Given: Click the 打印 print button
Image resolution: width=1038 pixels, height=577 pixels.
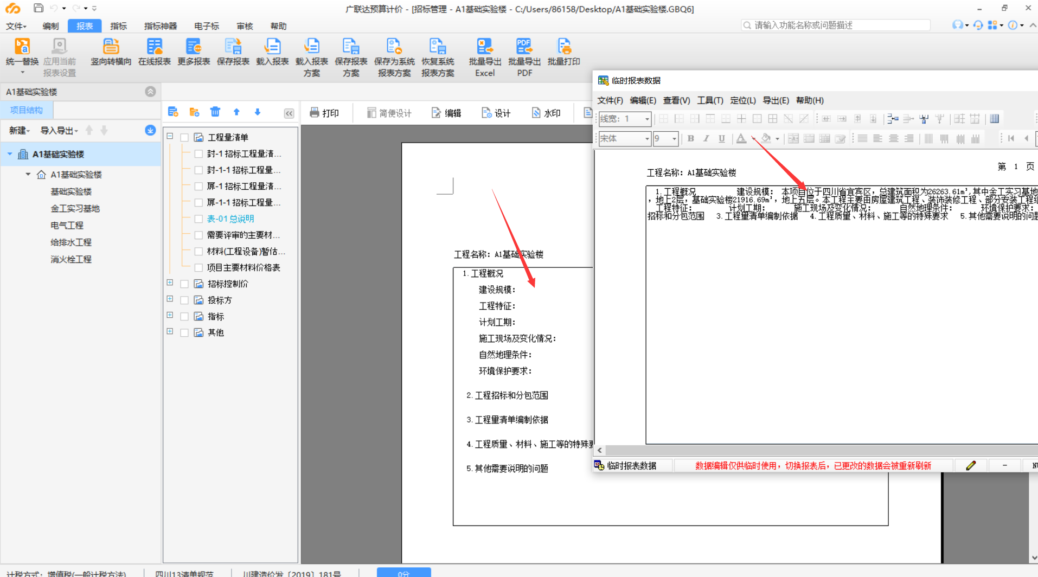Looking at the screenshot, I should [x=324, y=113].
